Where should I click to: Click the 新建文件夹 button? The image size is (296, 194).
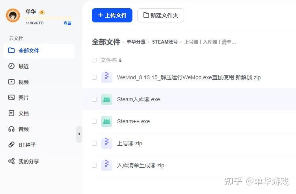coord(161,15)
